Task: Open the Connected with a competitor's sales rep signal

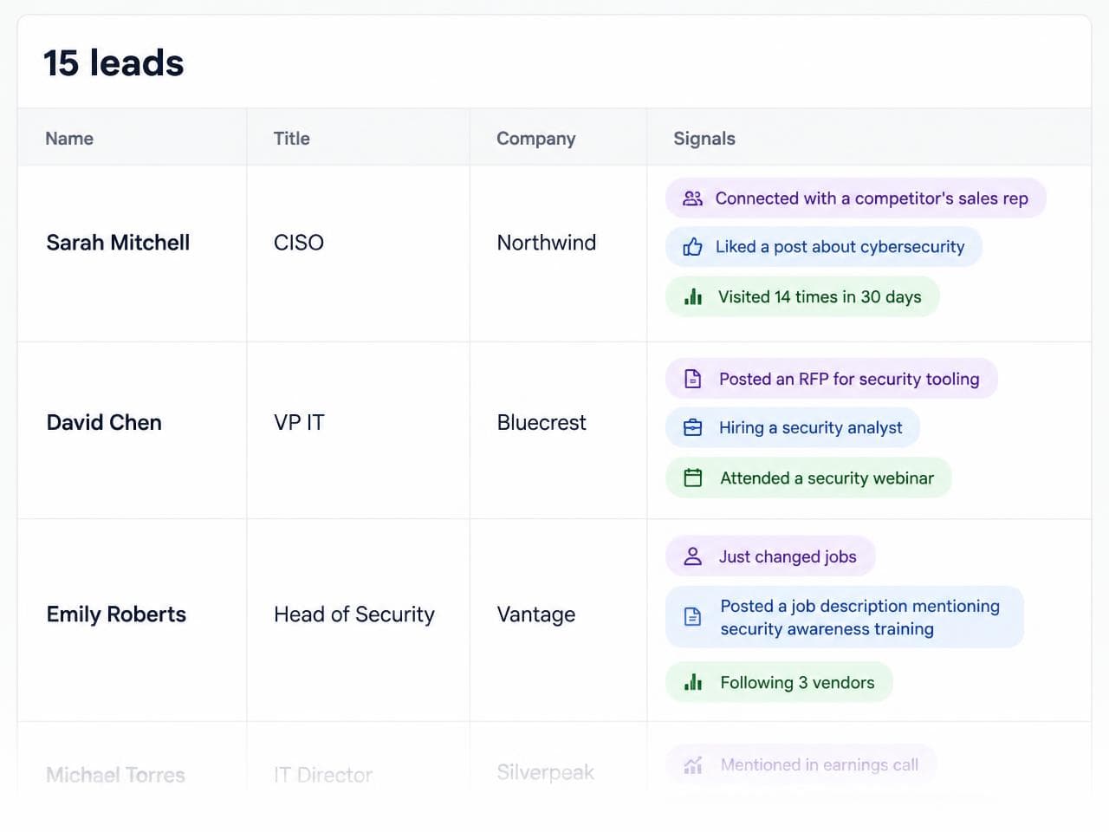Action: [x=855, y=198]
